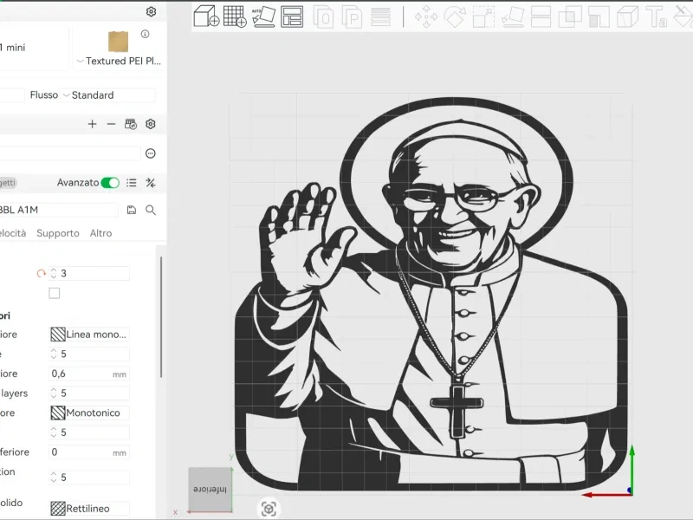
Task: Click the filament preset text field
Action: [x=70, y=153]
